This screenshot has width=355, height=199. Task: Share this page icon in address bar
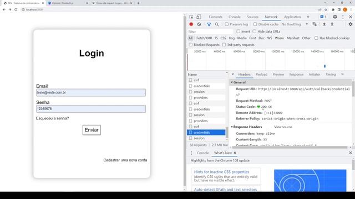point(319,10)
